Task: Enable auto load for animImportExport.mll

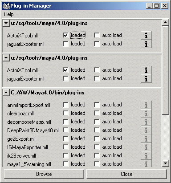Action: coord(97,105)
